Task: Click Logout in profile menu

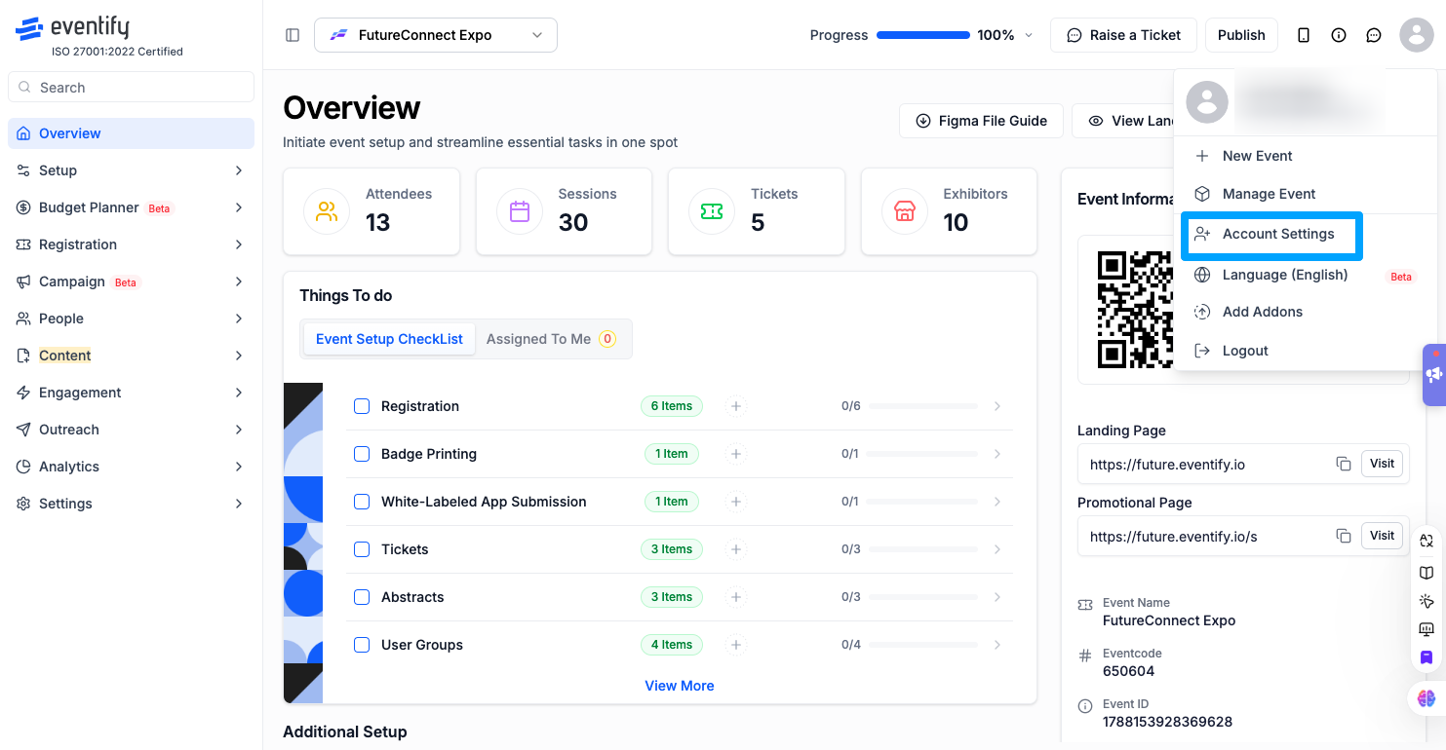Action: [1306, 351]
